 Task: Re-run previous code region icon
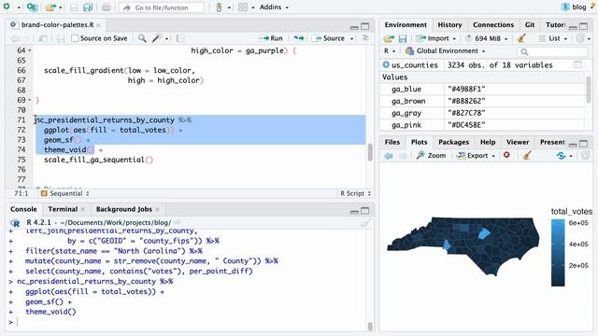(x=299, y=38)
